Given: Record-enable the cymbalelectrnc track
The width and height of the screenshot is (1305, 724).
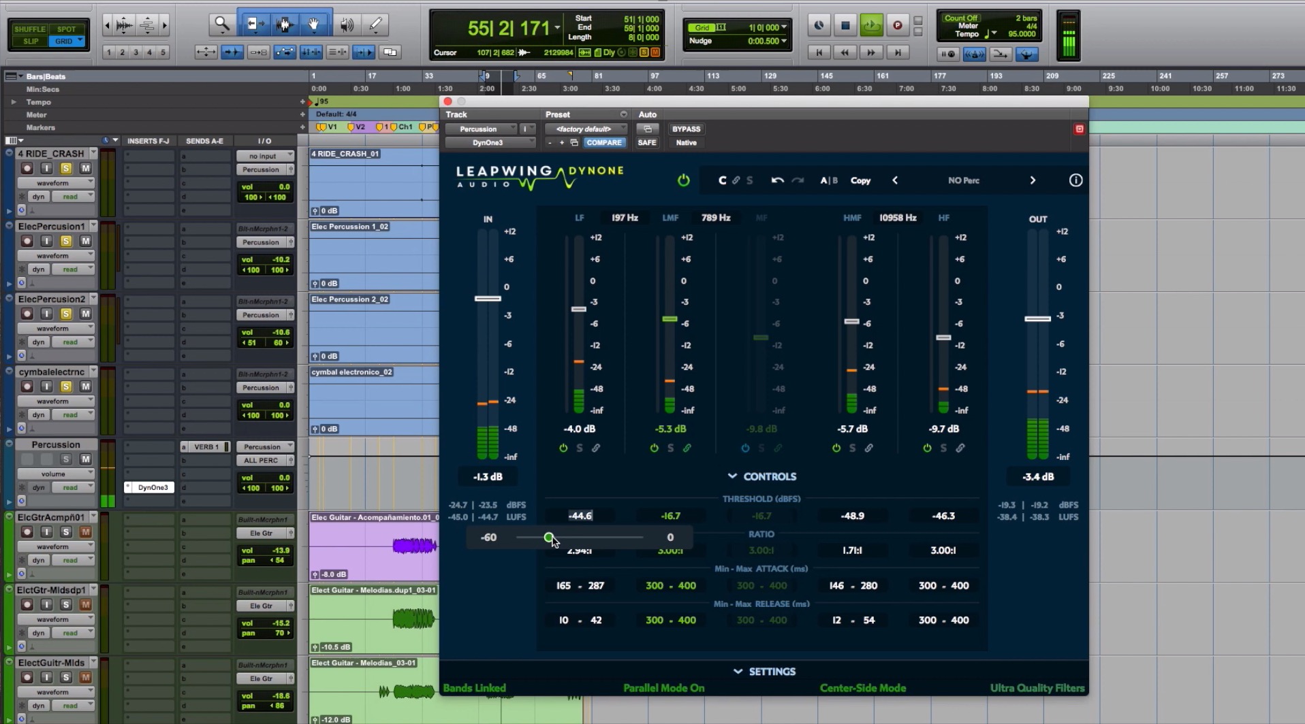Looking at the screenshot, I should click(27, 386).
